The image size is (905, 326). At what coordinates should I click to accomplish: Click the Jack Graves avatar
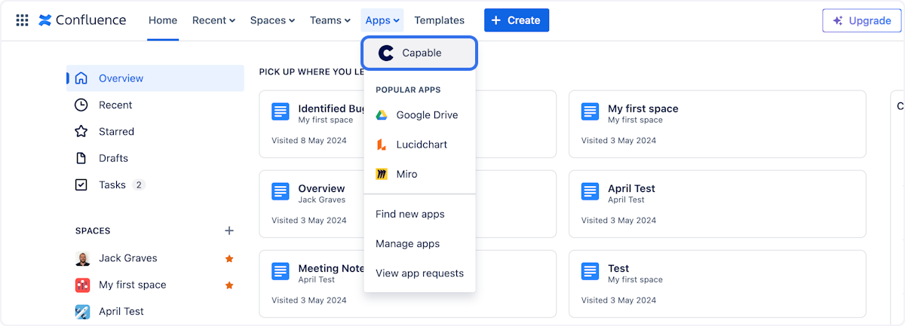(83, 258)
